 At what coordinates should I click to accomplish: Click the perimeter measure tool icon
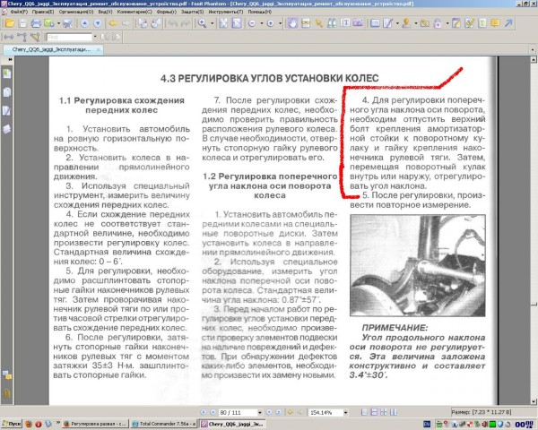pyautogui.click(x=22, y=37)
